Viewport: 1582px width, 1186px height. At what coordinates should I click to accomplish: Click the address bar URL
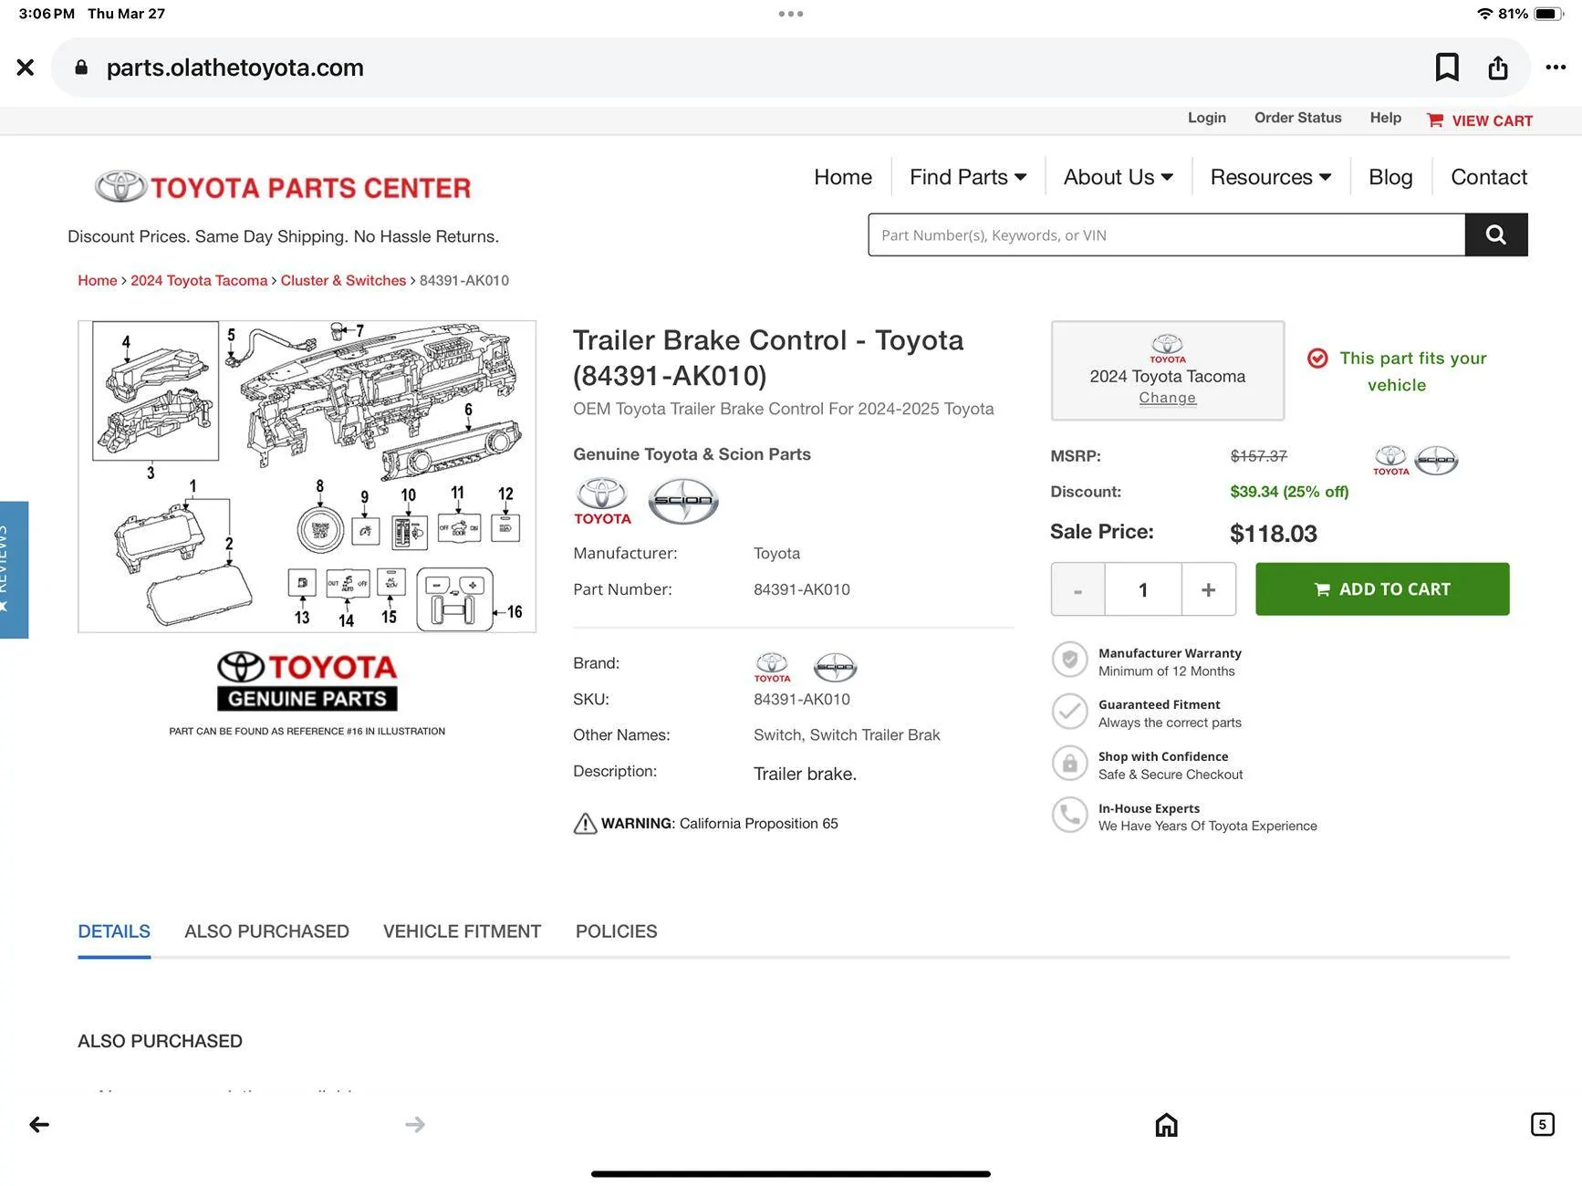click(235, 68)
